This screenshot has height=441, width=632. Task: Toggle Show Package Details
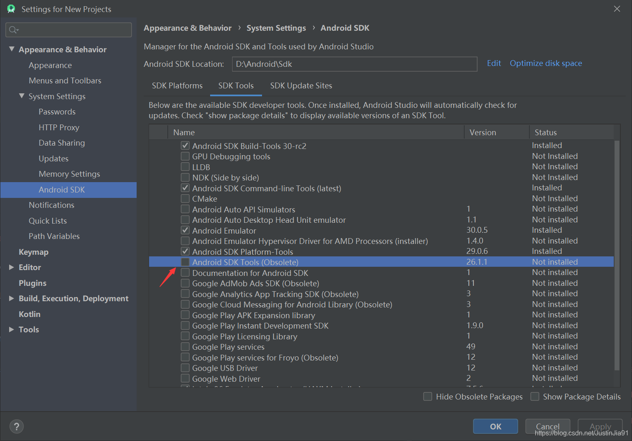point(535,397)
